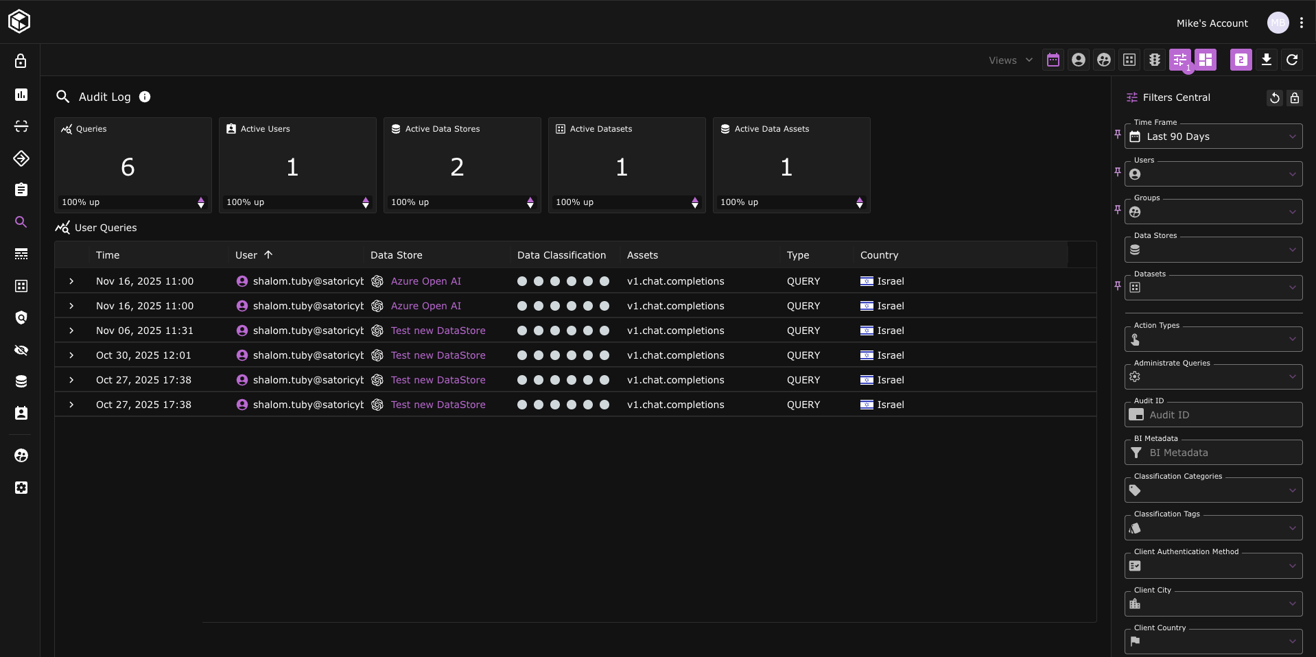1316x657 pixels.
Task: Open the Time Frame Last 90 Days dropdown
Action: point(1213,136)
